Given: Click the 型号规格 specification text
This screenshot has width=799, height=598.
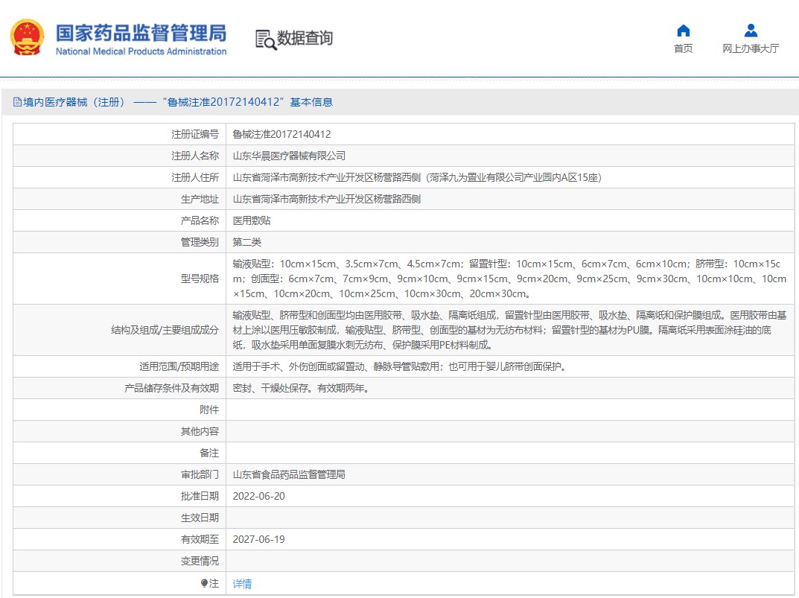Looking at the screenshot, I should click(x=509, y=279).
